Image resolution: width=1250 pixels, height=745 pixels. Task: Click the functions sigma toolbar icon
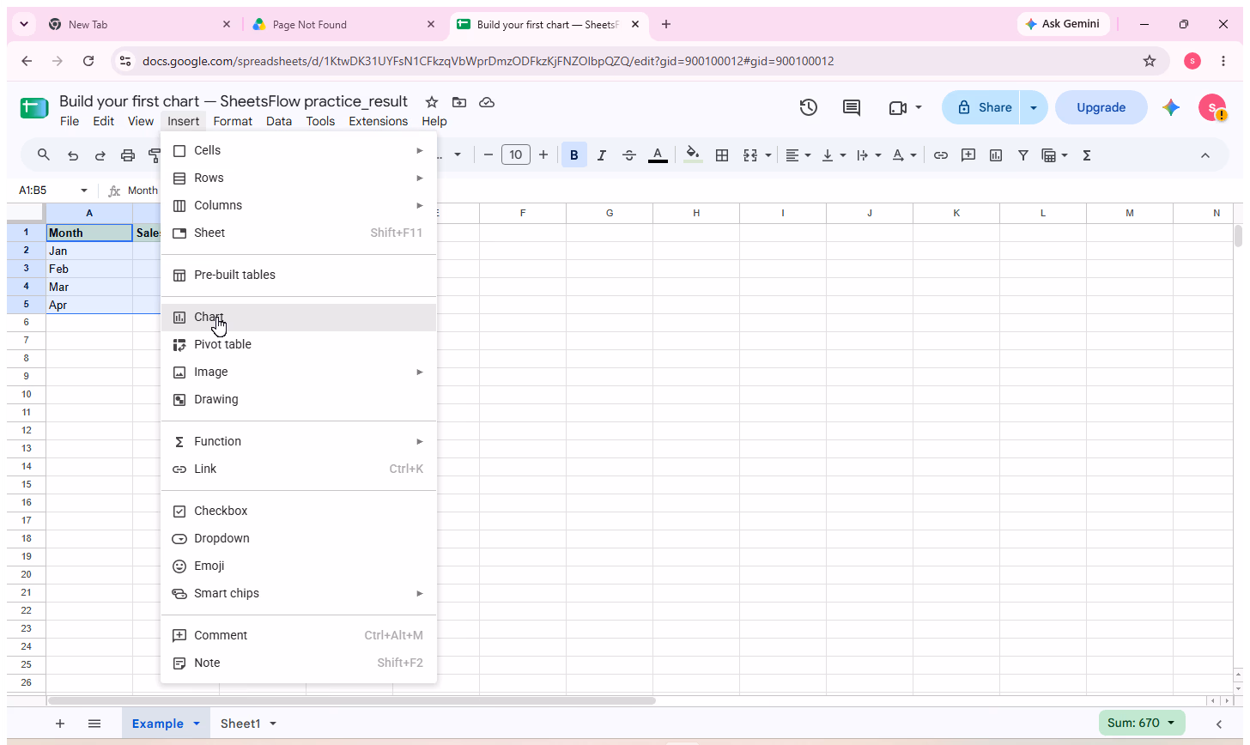1087,155
